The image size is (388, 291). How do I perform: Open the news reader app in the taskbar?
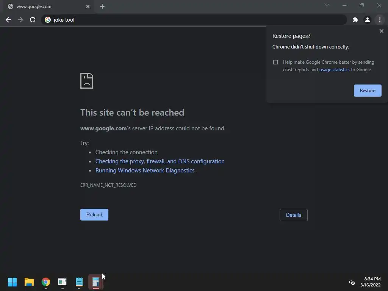tap(63, 282)
